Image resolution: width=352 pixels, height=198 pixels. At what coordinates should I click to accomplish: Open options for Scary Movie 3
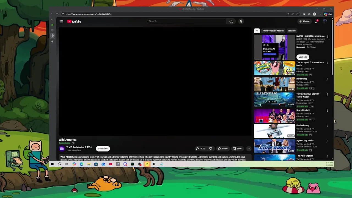point(327,111)
